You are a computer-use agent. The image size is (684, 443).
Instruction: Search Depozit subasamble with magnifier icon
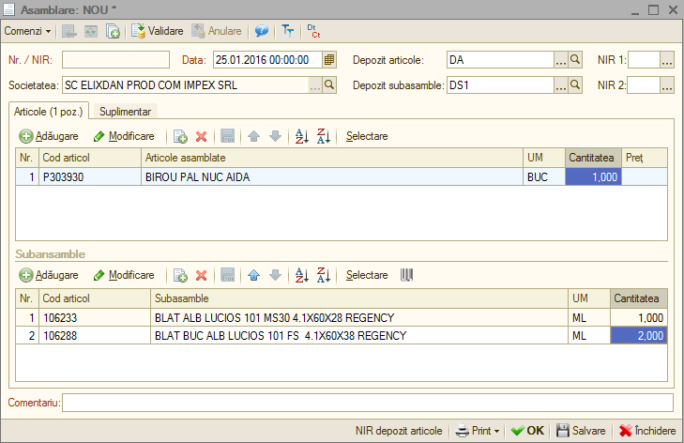575,85
